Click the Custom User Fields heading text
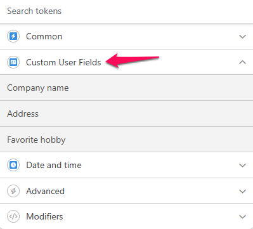The height and width of the screenshot is (229, 253). pos(63,62)
